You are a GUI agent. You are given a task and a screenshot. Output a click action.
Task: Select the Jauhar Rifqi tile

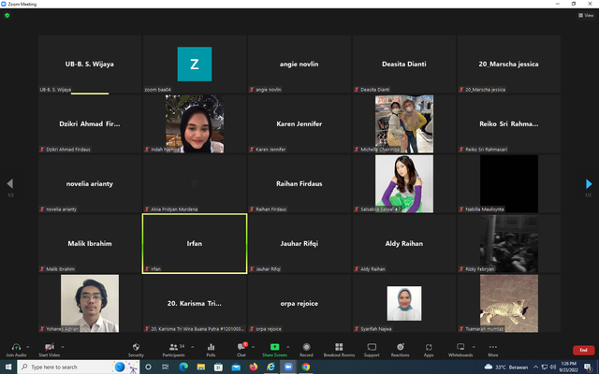(x=299, y=243)
